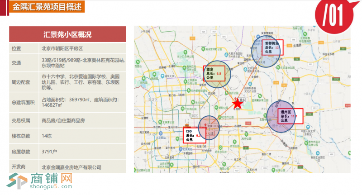The width and height of the screenshot is (362, 195).
Task: Click the value 北京市朝阳区平房区
Action: (62, 48)
